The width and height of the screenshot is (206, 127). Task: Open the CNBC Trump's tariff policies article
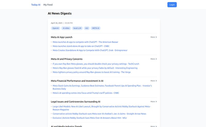86,93
